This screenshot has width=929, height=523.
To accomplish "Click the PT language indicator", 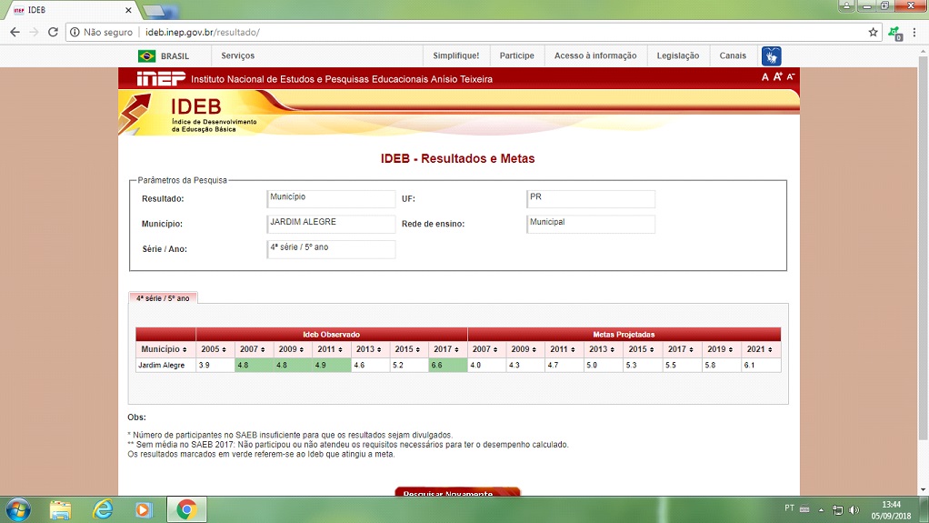I will 789,508.
